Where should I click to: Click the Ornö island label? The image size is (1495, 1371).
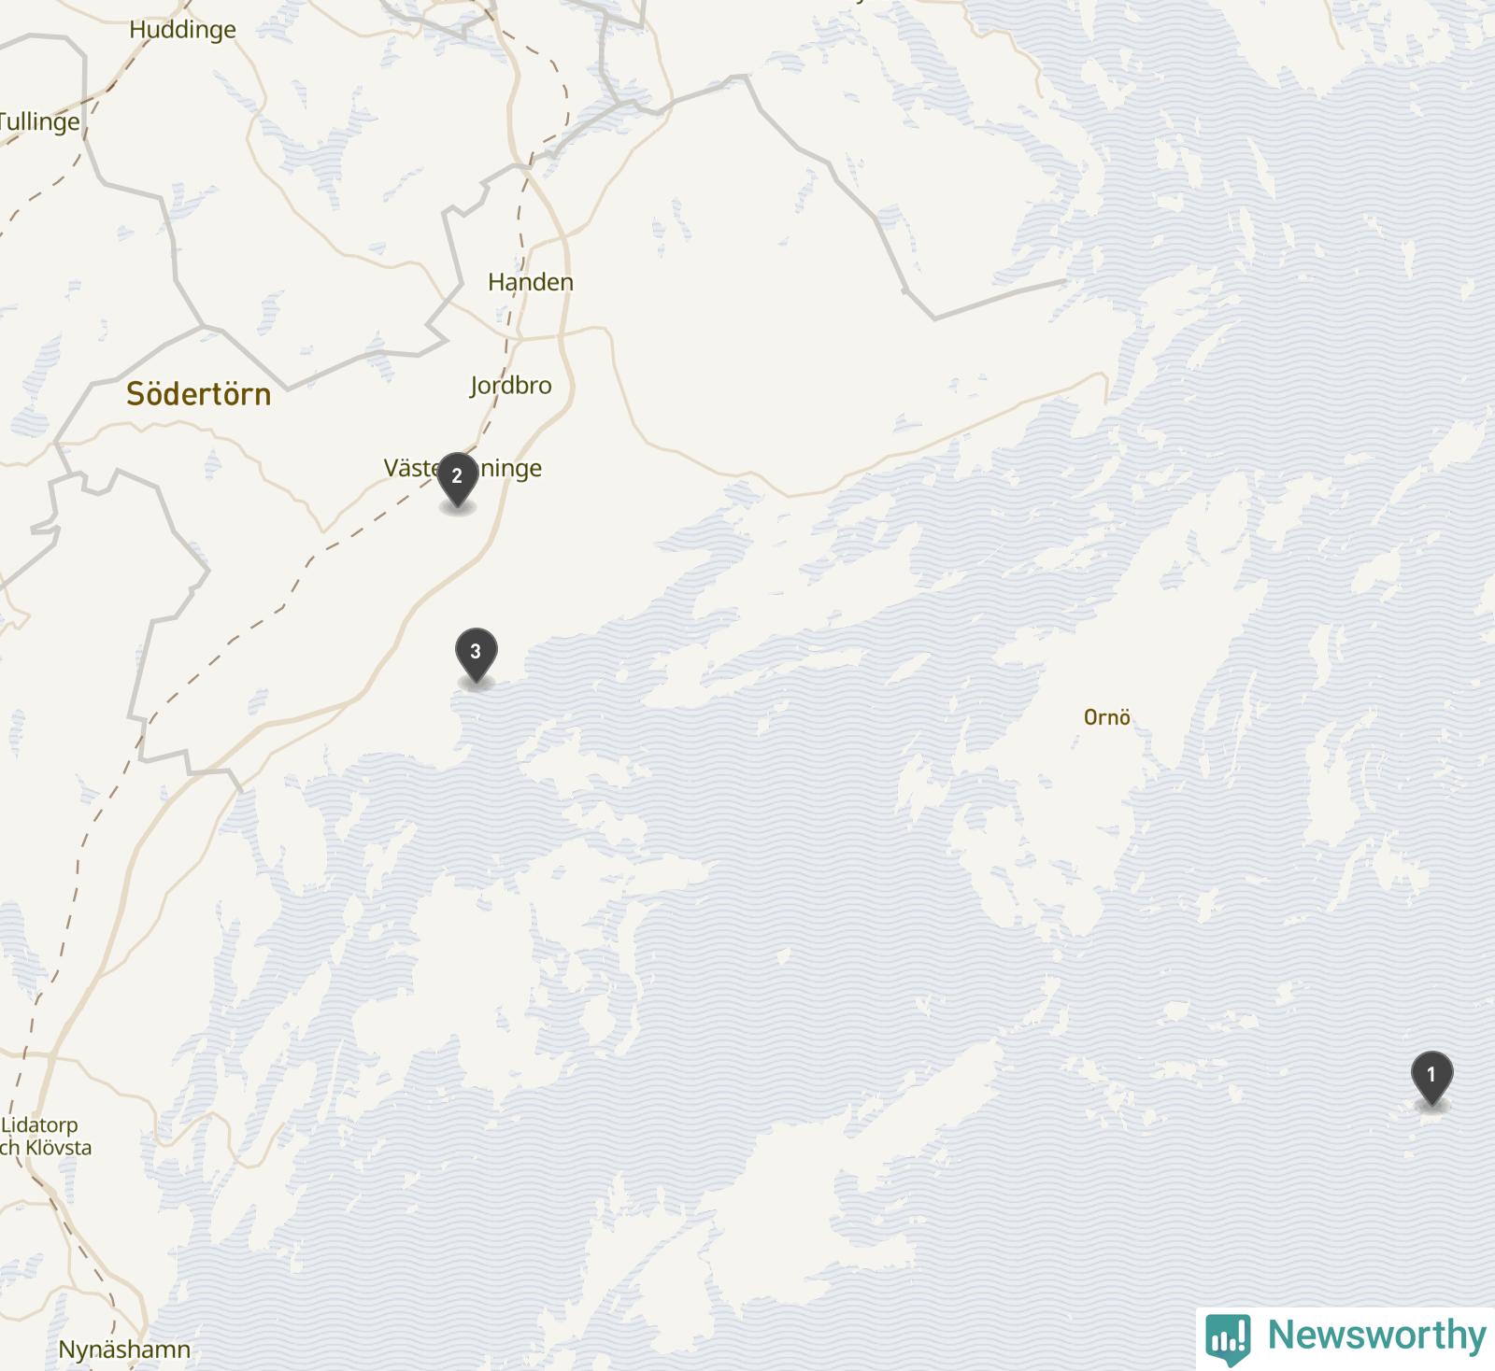pyautogui.click(x=1107, y=717)
